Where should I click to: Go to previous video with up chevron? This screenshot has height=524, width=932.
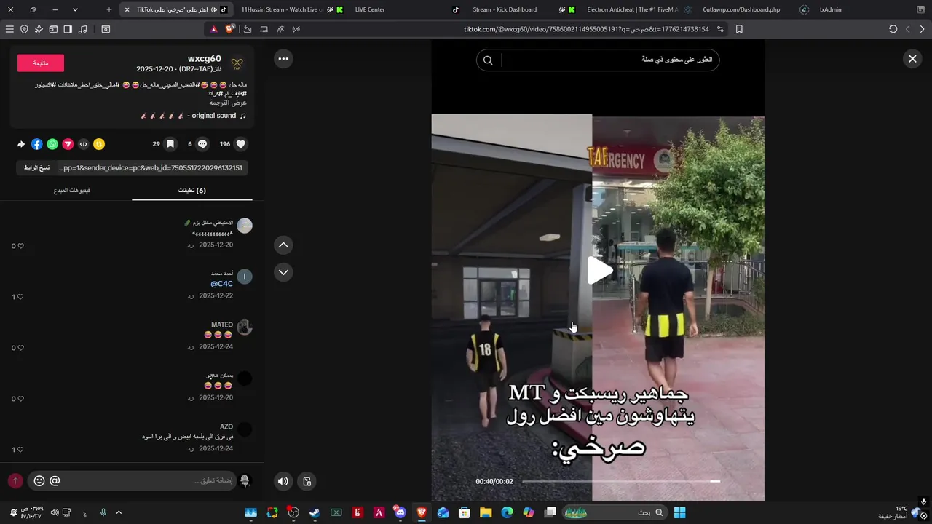point(283,245)
